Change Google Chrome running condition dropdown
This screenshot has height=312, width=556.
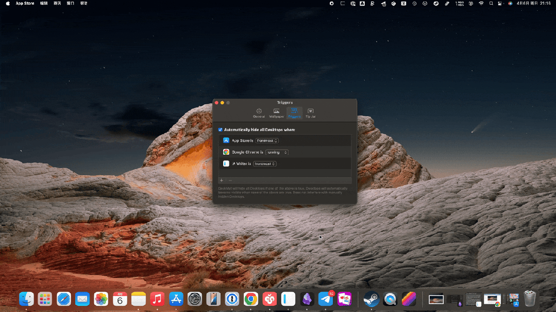pos(277,153)
